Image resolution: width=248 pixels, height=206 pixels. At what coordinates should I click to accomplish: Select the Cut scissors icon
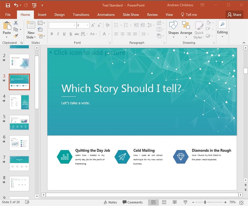[16, 23]
